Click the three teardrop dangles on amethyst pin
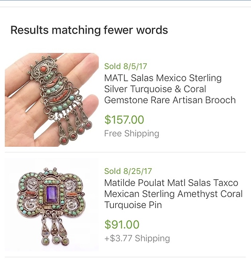251x262 pixels. tap(55, 230)
